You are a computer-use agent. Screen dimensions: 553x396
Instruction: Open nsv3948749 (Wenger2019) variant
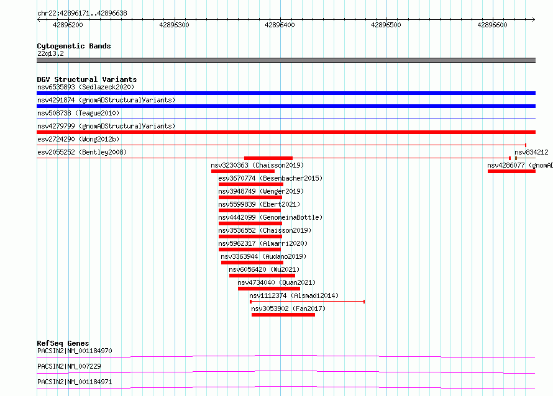pyautogui.click(x=261, y=191)
